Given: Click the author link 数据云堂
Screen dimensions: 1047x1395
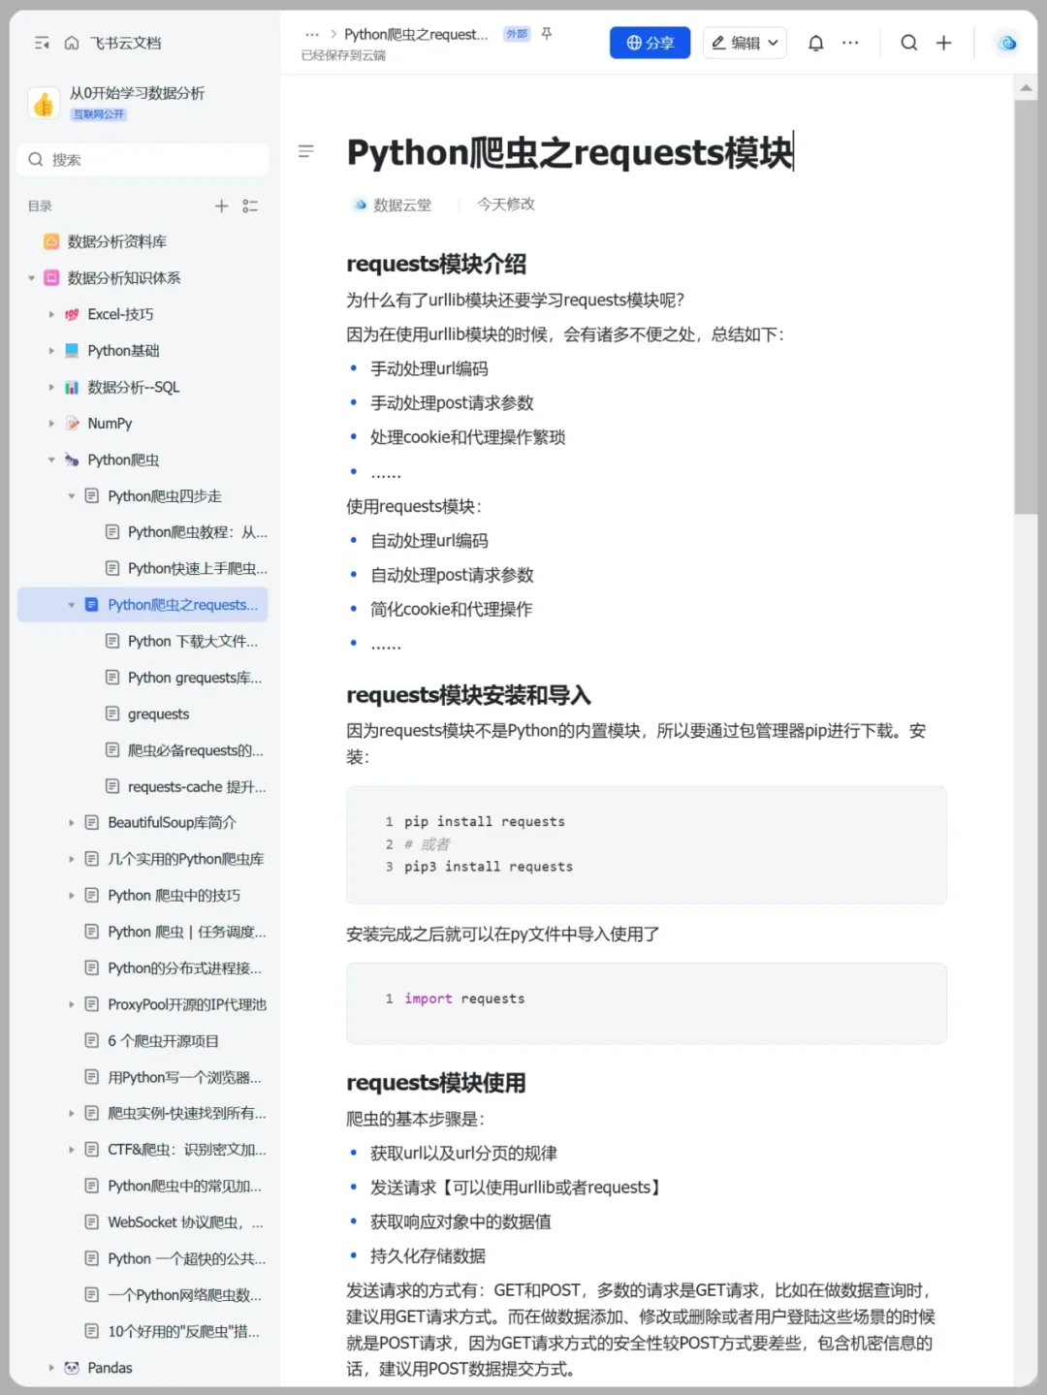Looking at the screenshot, I should click(x=400, y=205).
